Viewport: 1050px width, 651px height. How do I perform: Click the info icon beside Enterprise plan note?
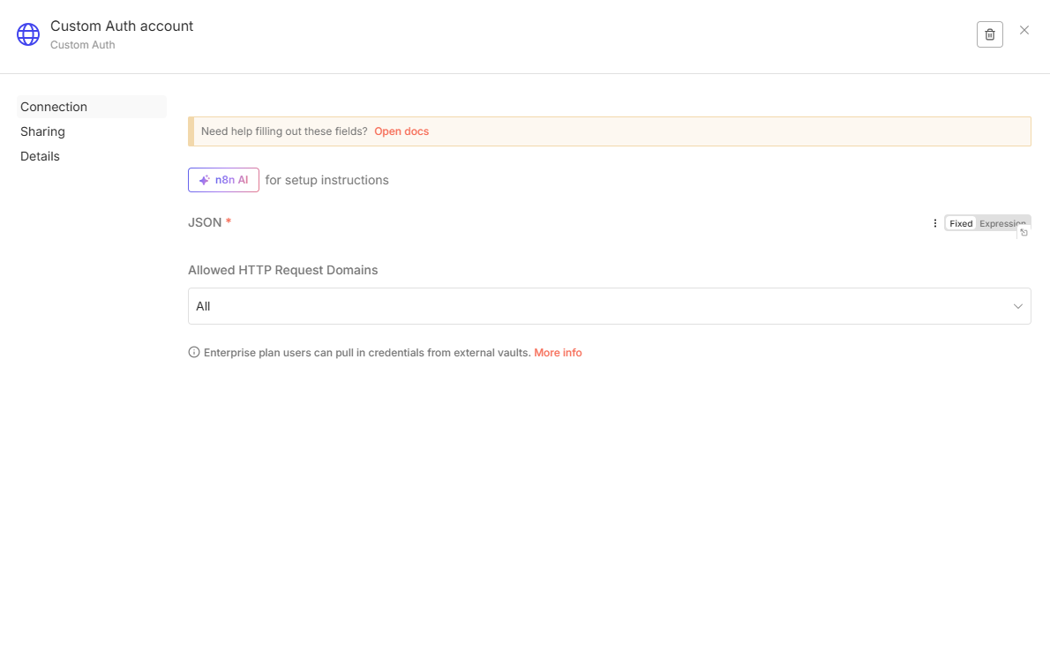[194, 353]
